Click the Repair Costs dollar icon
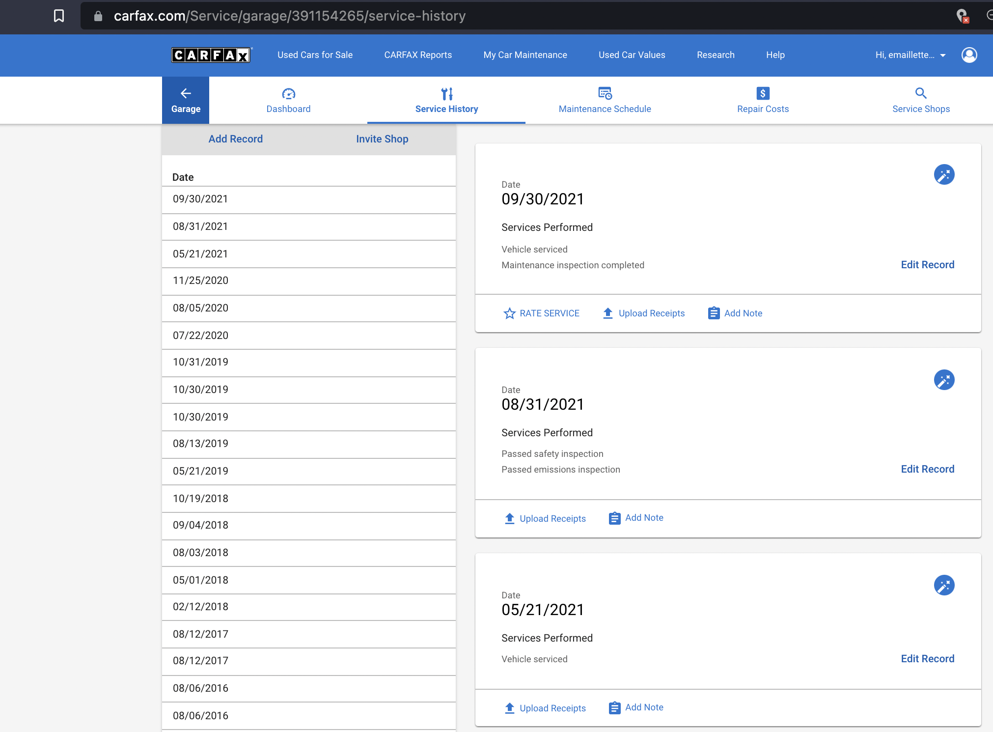Image resolution: width=993 pixels, height=732 pixels. [763, 93]
